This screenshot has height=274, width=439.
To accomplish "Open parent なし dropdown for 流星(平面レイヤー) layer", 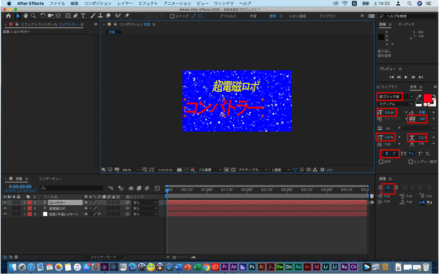I will (x=145, y=214).
